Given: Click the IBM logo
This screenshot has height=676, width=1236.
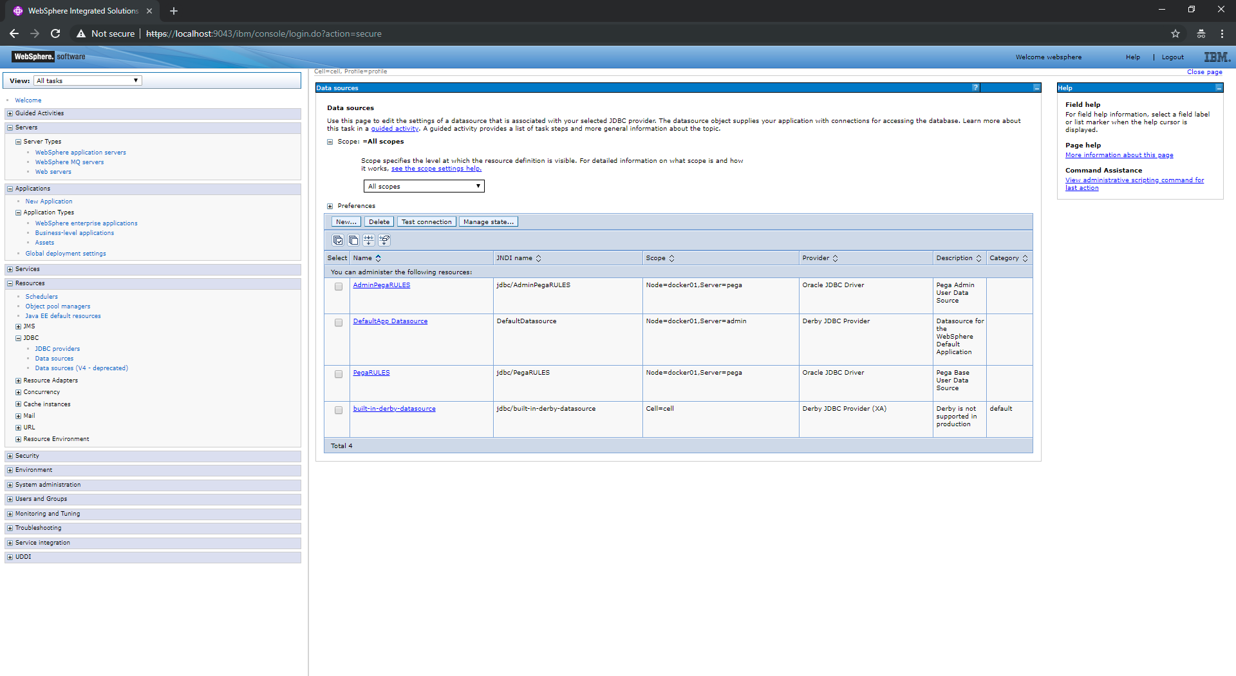Looking at the screenshot, I should click(1217, 57).
